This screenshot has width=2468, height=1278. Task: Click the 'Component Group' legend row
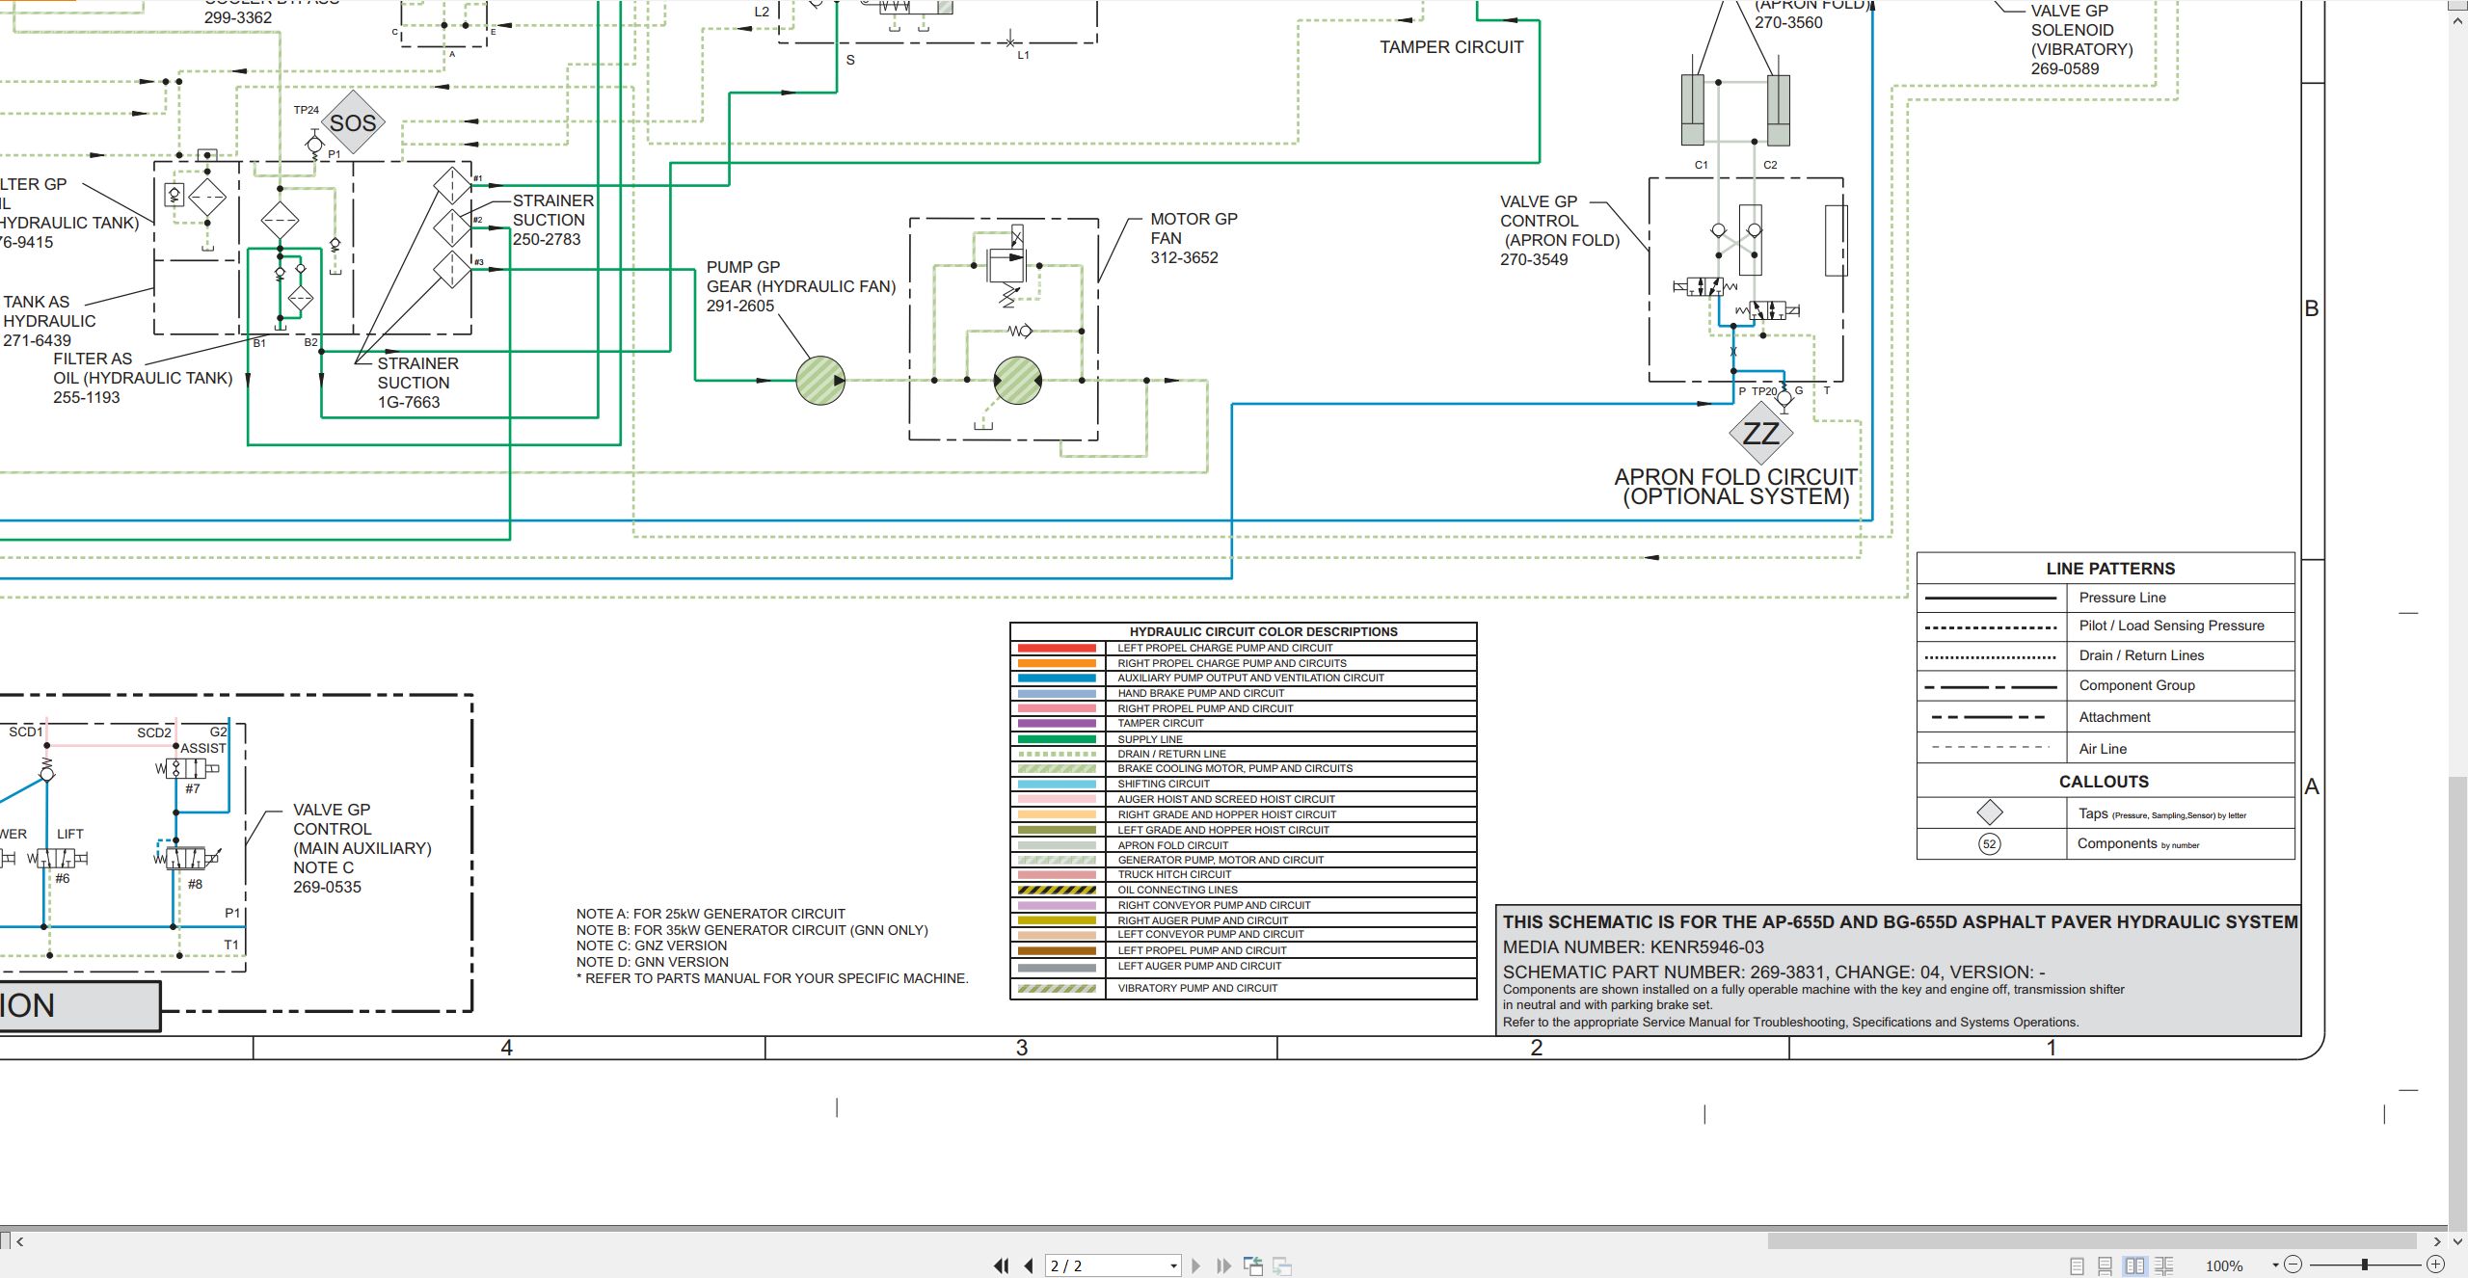point(2106,686)
